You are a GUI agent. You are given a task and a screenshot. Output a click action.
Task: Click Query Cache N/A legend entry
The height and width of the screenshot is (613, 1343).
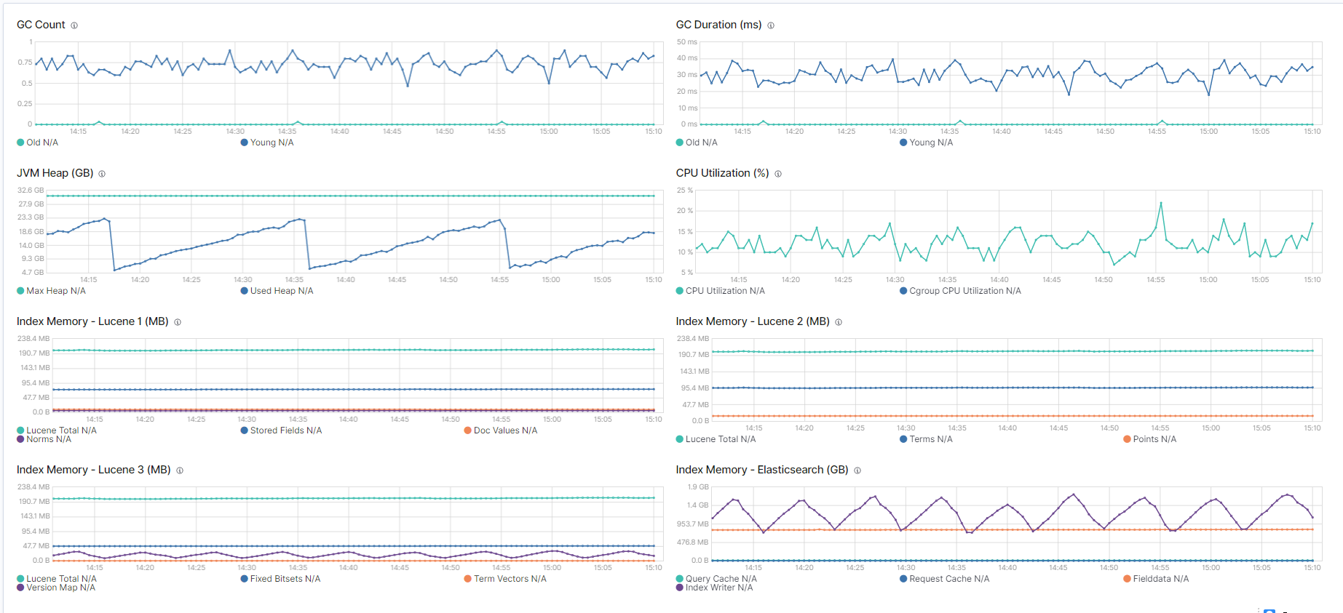tap(717, 579)
